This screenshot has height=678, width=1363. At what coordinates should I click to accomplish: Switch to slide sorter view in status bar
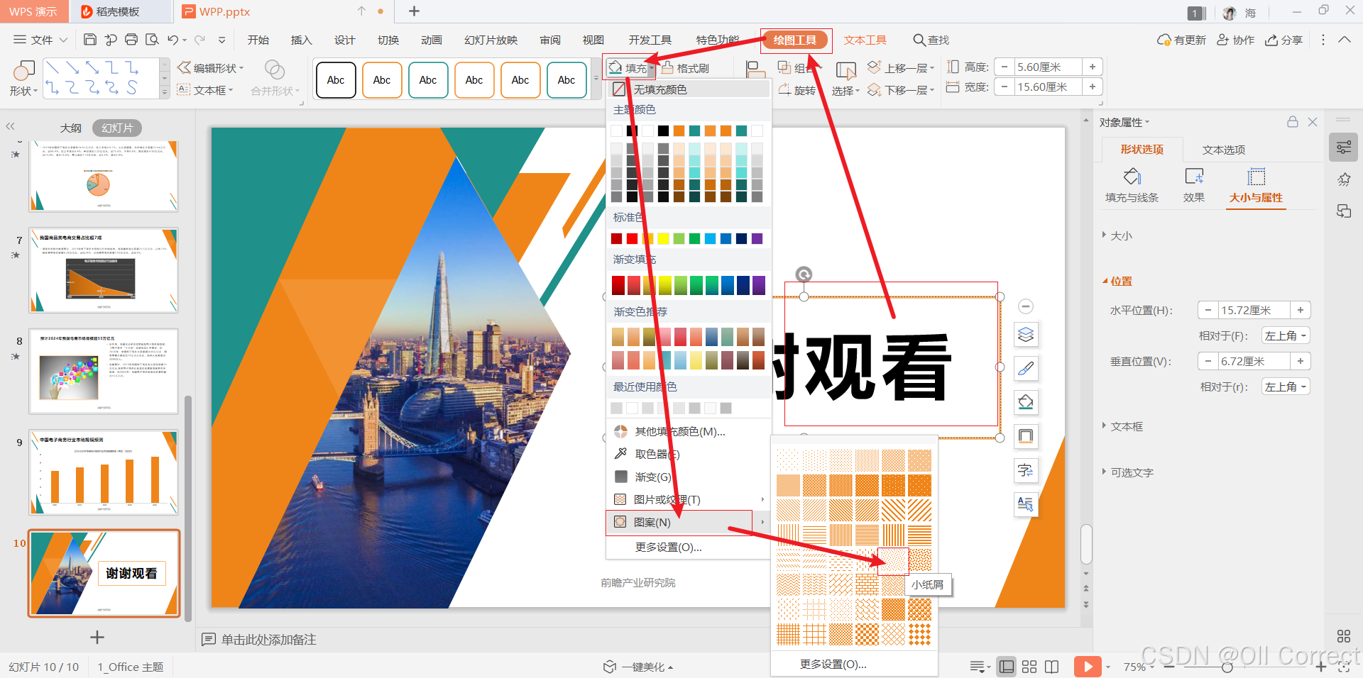coord(1029,667)
